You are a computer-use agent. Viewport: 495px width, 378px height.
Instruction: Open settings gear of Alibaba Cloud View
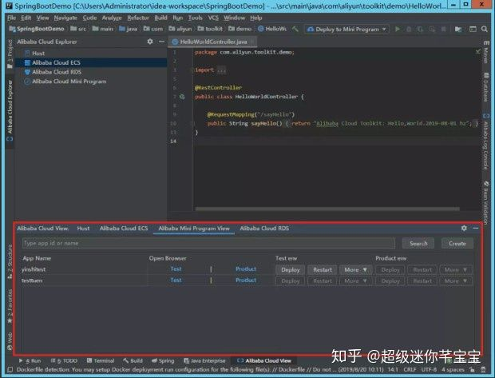click(x=465, y=229)
